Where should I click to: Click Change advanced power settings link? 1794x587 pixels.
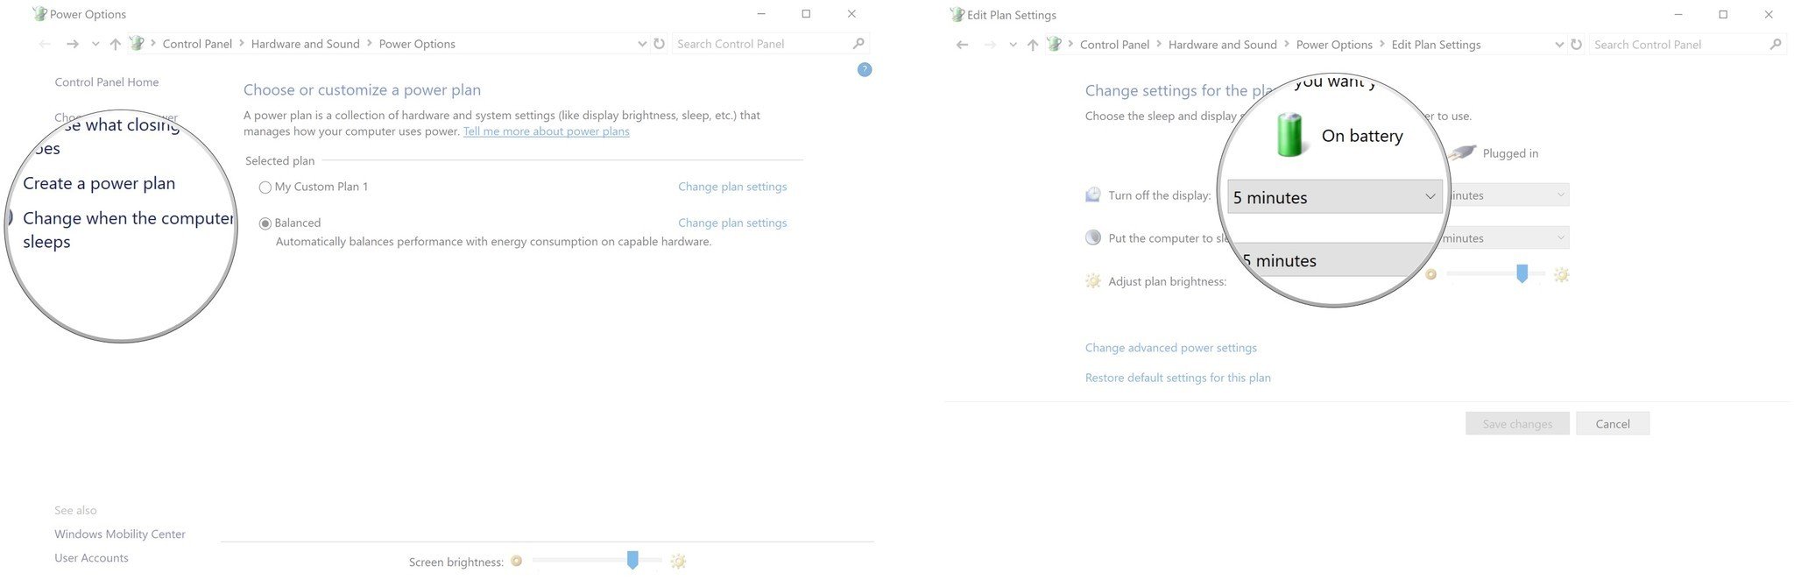pos(1170,348)
